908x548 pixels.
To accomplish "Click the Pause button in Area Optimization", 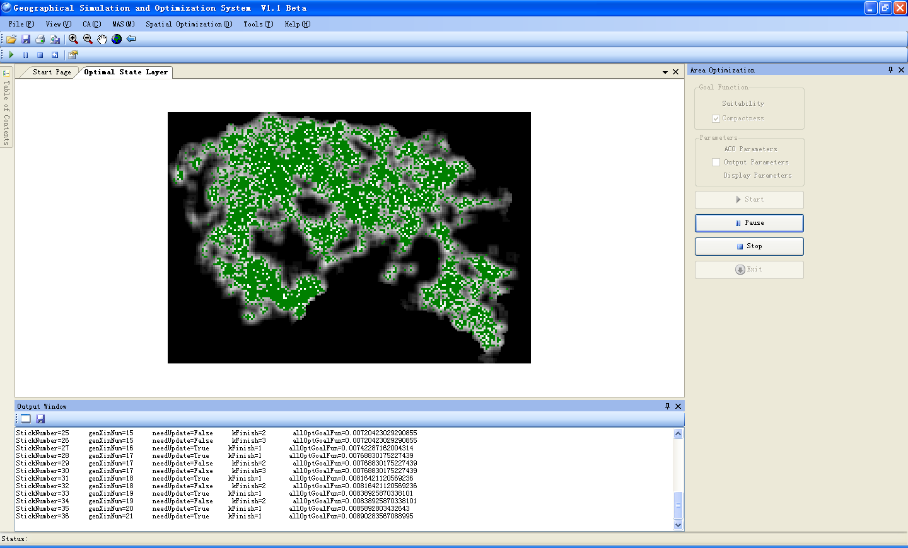I will (749, 223).
